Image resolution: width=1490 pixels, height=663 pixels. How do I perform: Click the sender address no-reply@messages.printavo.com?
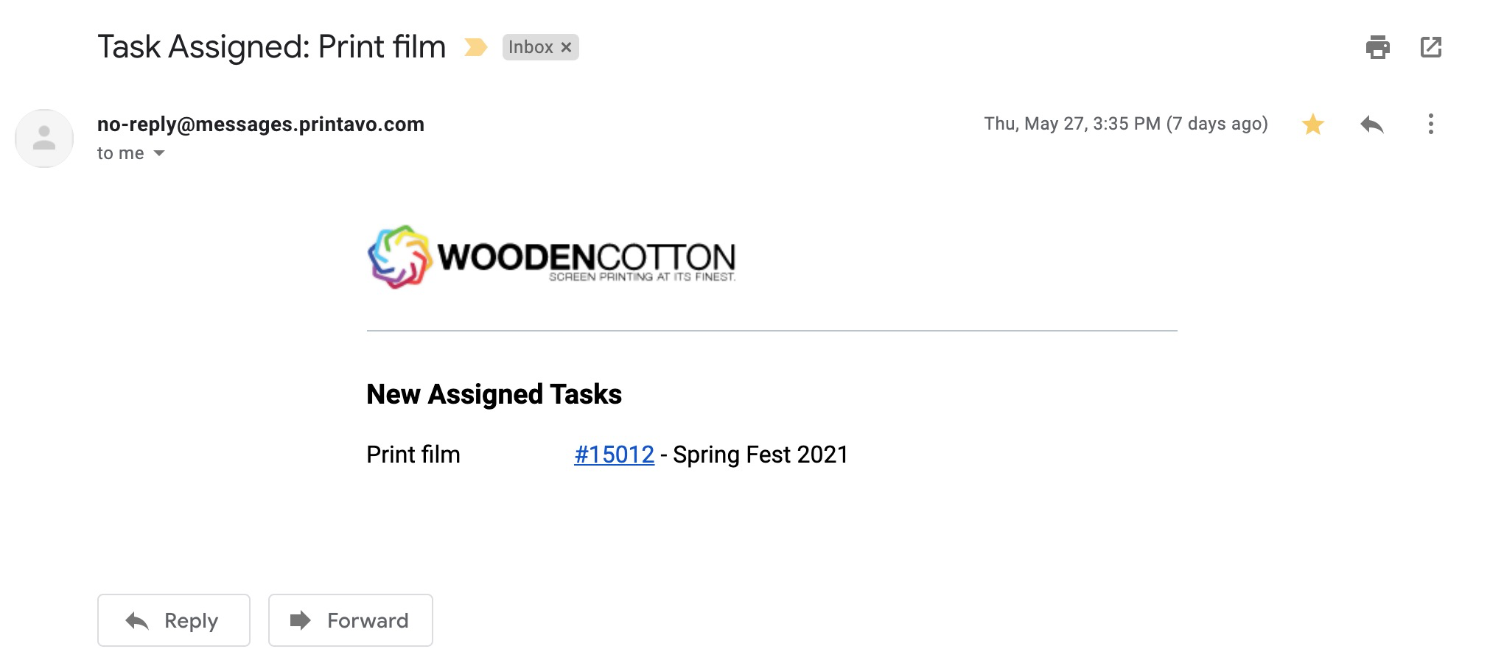coord(261,124)
